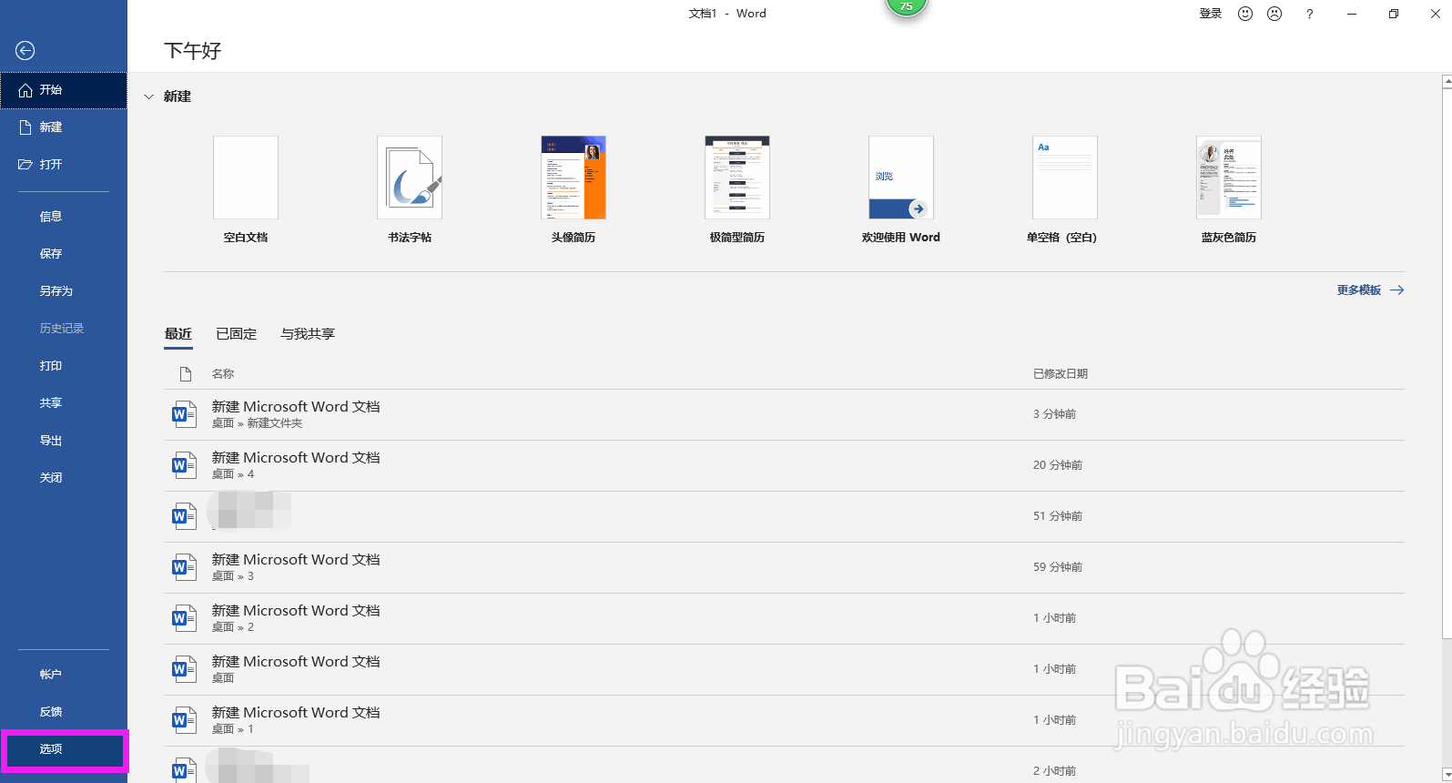
Task: Open the document in 桌面 » 2
Action: coord(784,619)
